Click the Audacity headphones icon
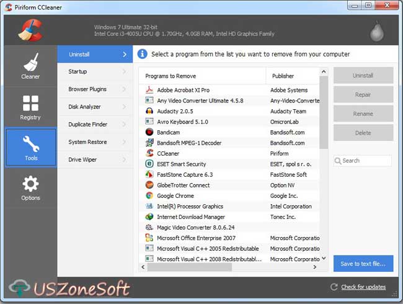 [x=149, y=111]
